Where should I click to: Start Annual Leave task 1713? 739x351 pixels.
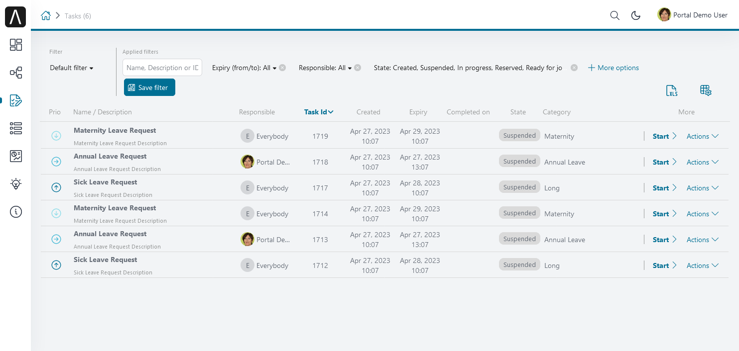tap(664, 240)
